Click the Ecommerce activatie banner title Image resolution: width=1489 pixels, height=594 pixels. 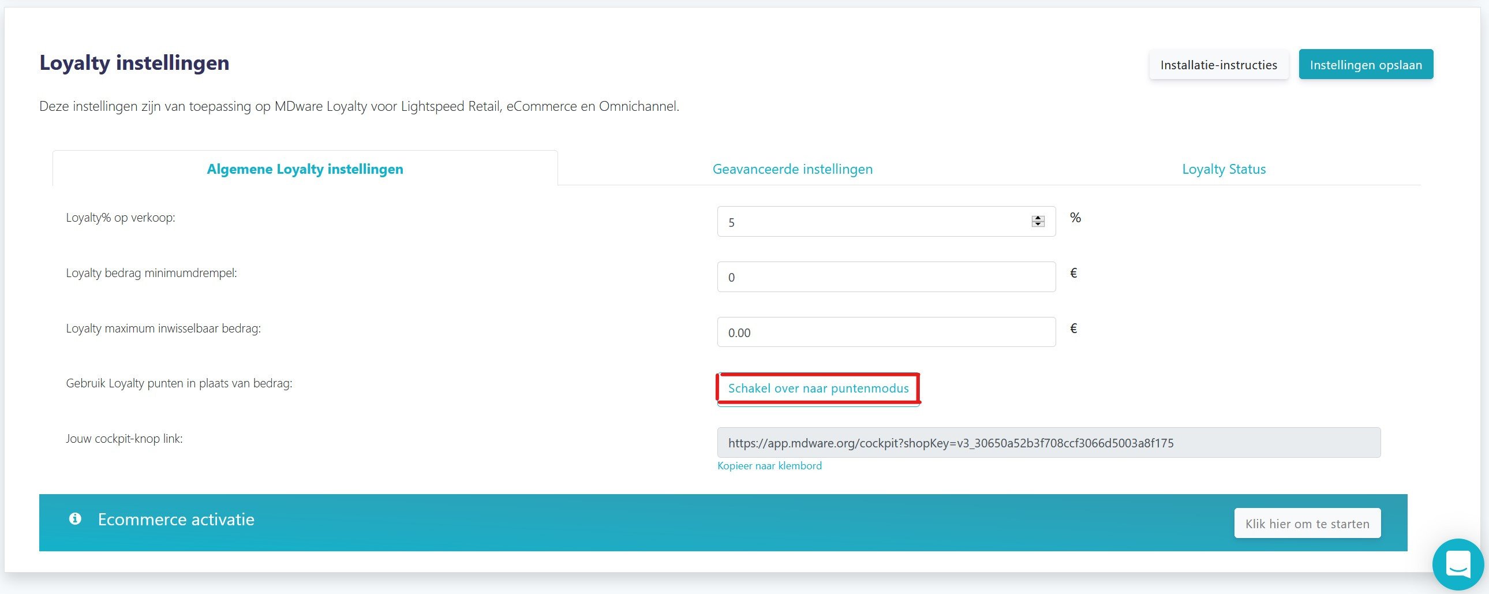175,520
